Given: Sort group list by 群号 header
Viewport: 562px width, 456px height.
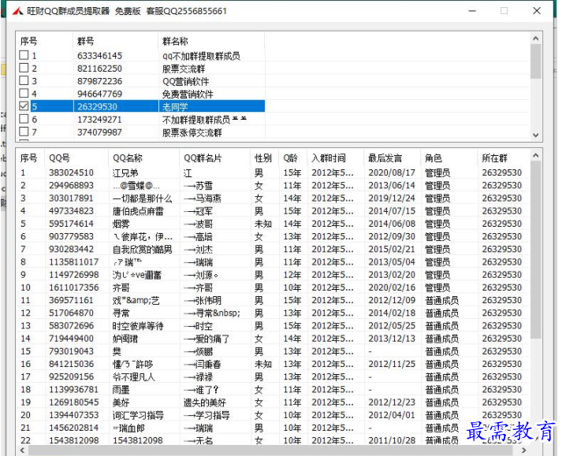Looking at the screenshot, I should click(x=86, y=42).
